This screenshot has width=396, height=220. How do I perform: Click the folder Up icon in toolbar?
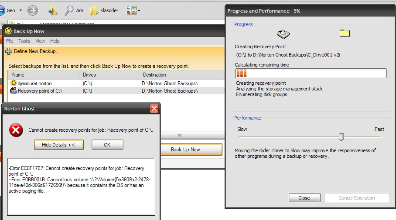(x=53, y=10)
